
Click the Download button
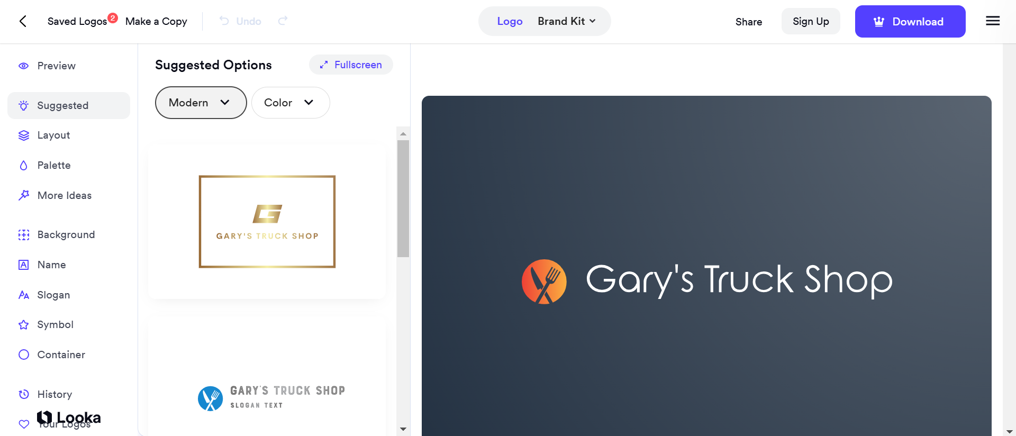coord(910,21)
